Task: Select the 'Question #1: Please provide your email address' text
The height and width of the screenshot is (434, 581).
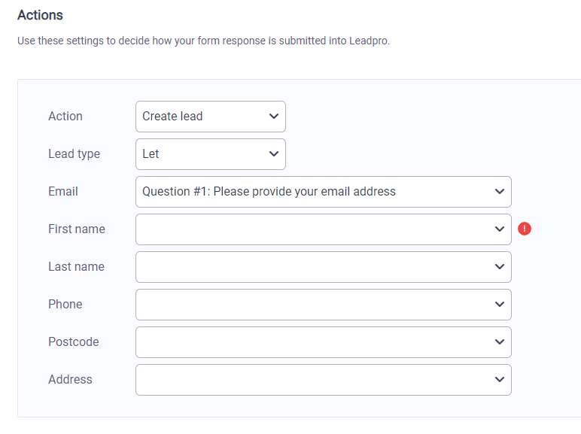Action: click(269, 192)
